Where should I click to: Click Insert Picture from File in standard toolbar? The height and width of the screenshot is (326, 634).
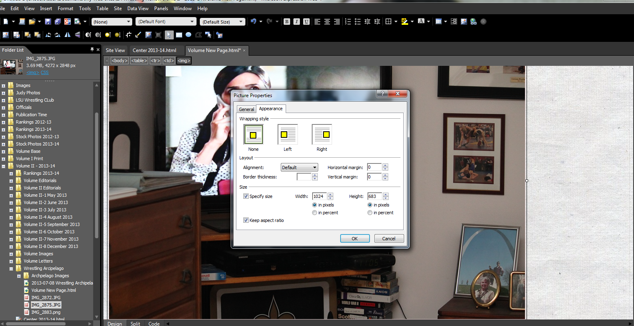tap(464, 22)
